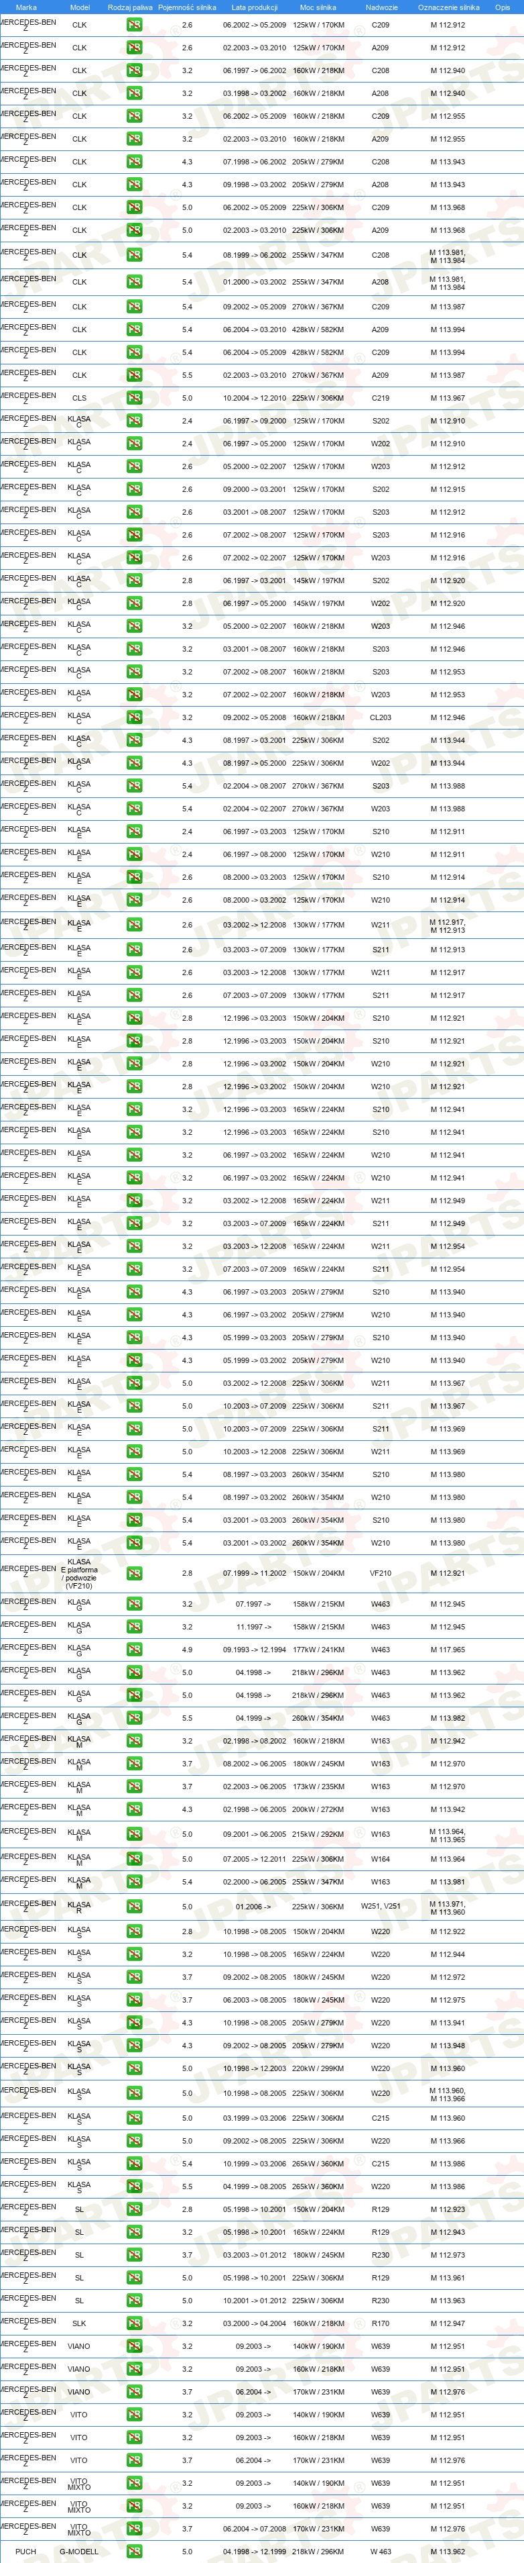Click the M 113.964, M 113.965 engine cell

[x=448, y=1835]
